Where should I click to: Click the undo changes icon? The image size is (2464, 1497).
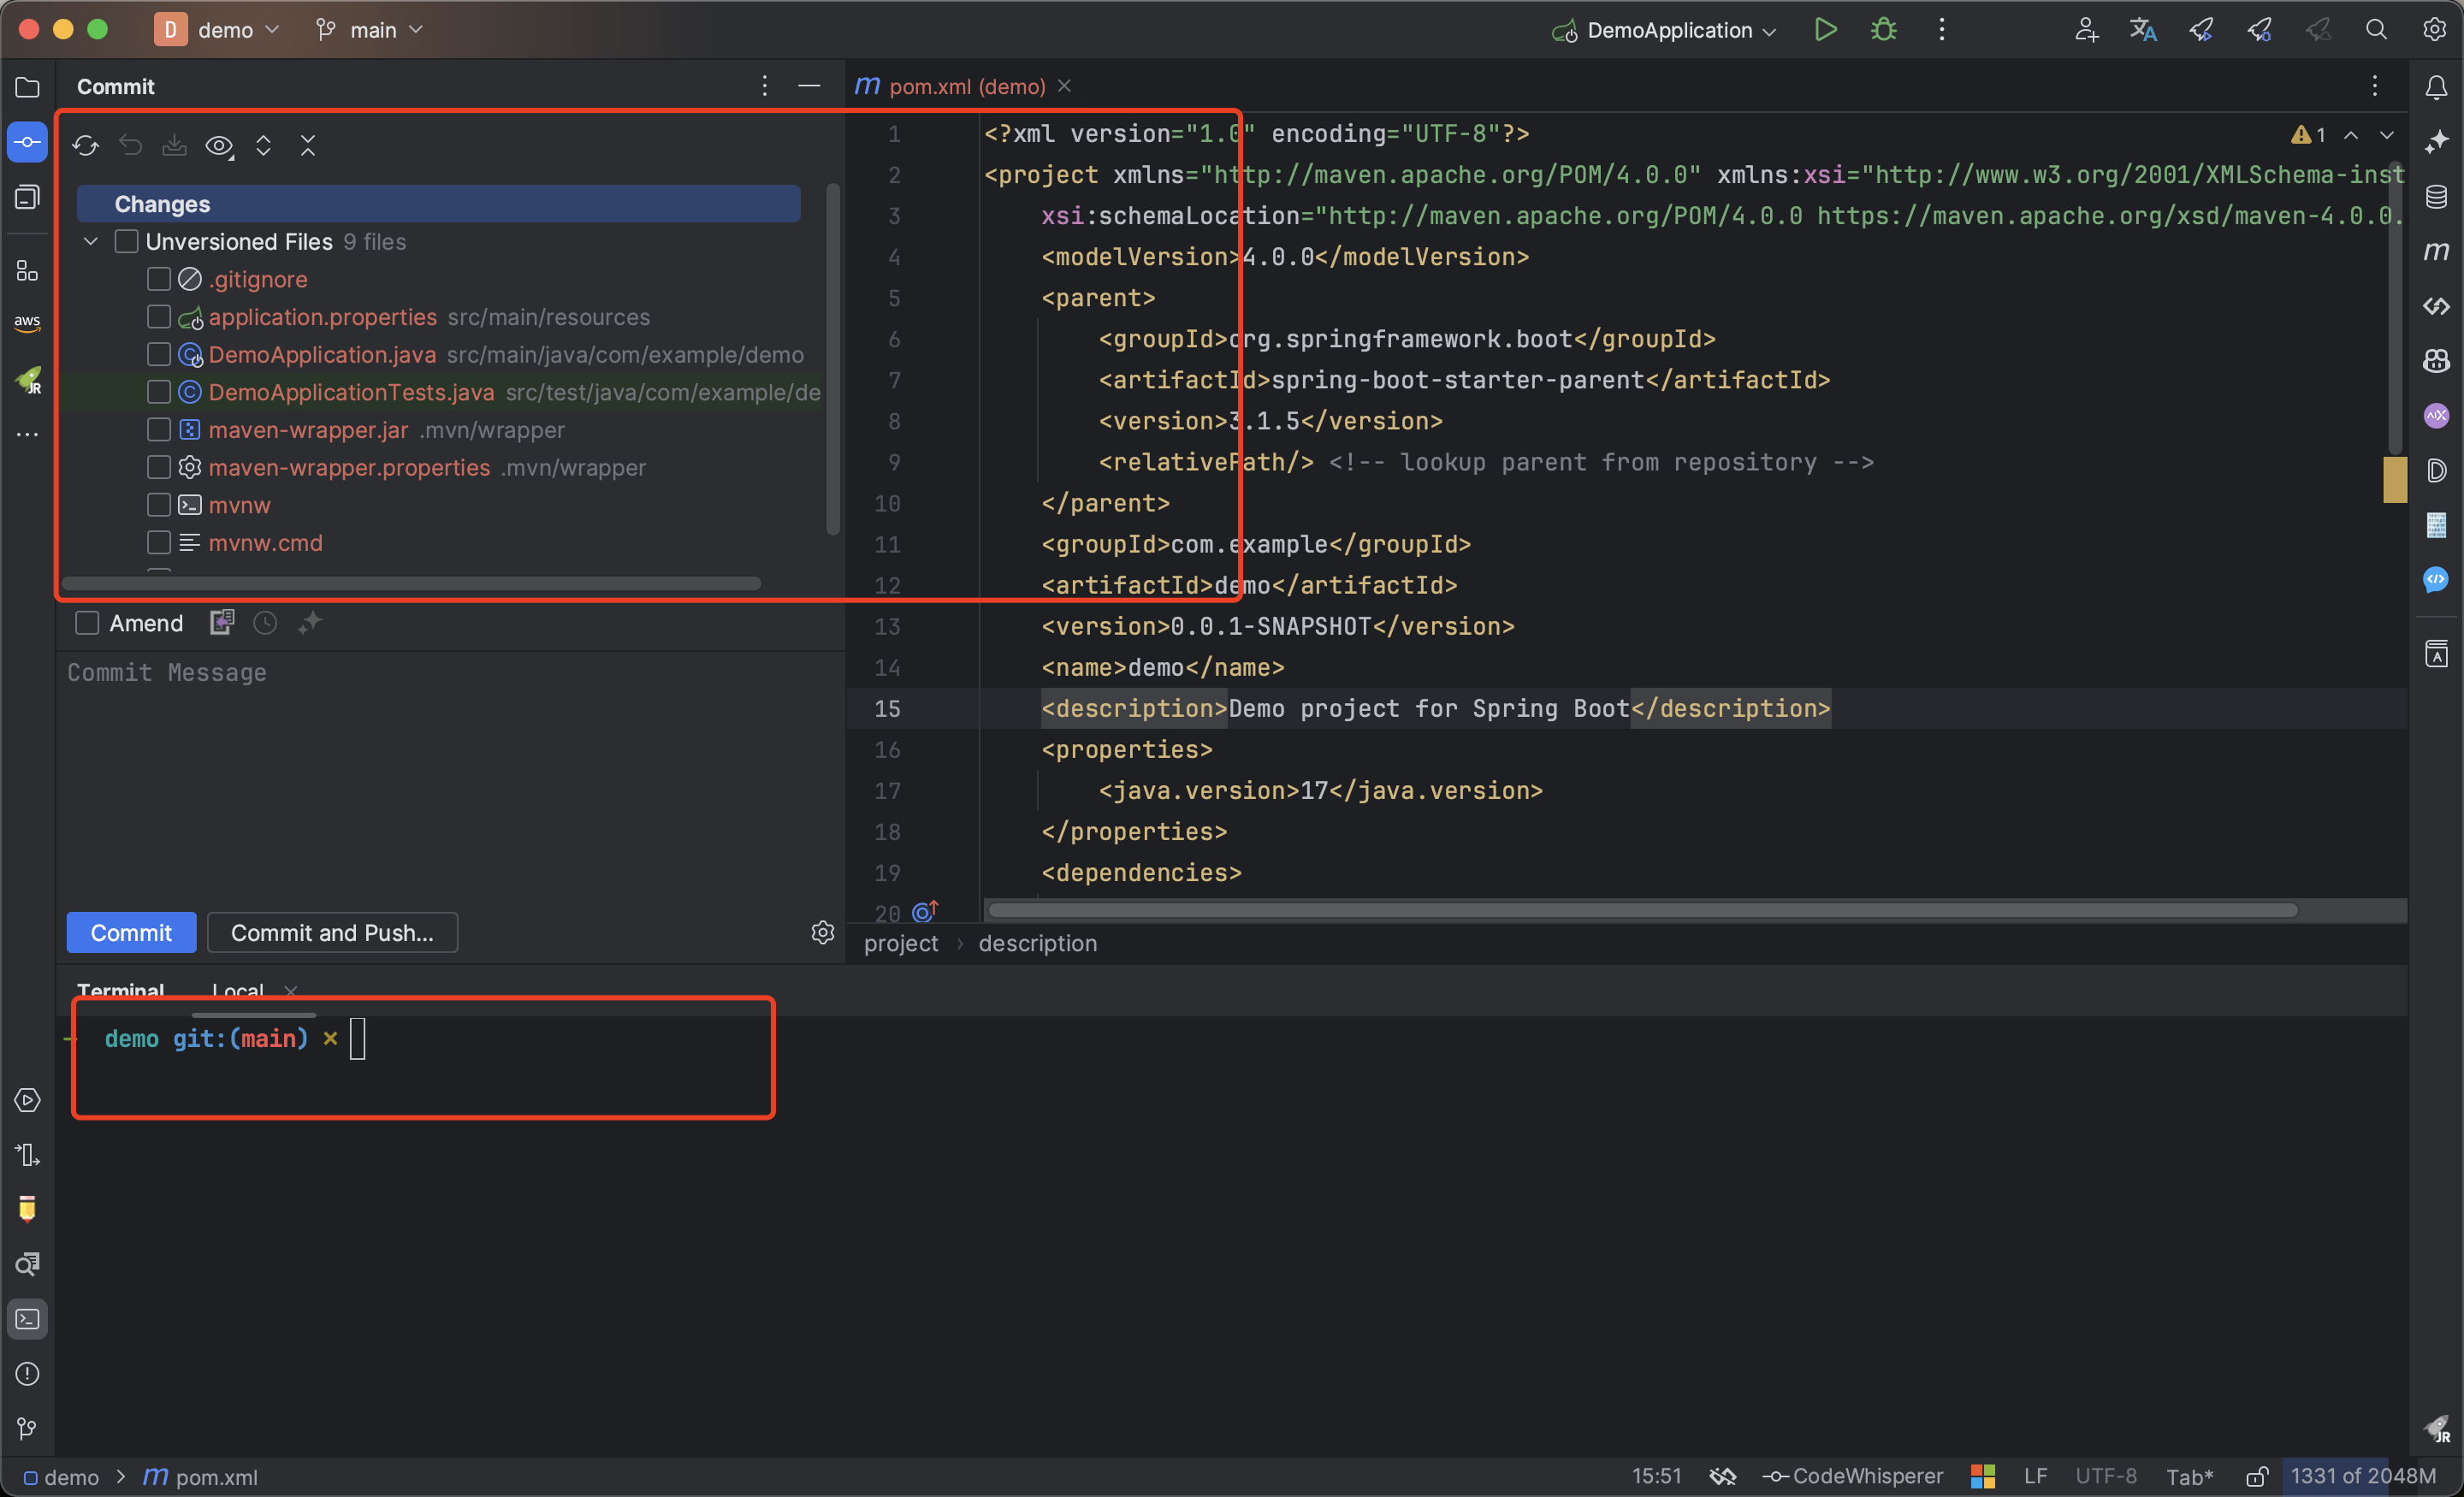pos(133,146)
